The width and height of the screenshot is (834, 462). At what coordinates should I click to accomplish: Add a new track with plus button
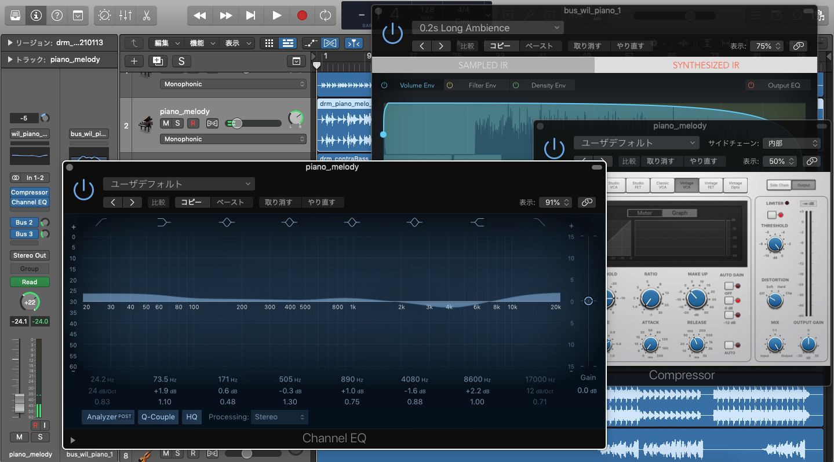pyautogui.click(x=134, y=61)
